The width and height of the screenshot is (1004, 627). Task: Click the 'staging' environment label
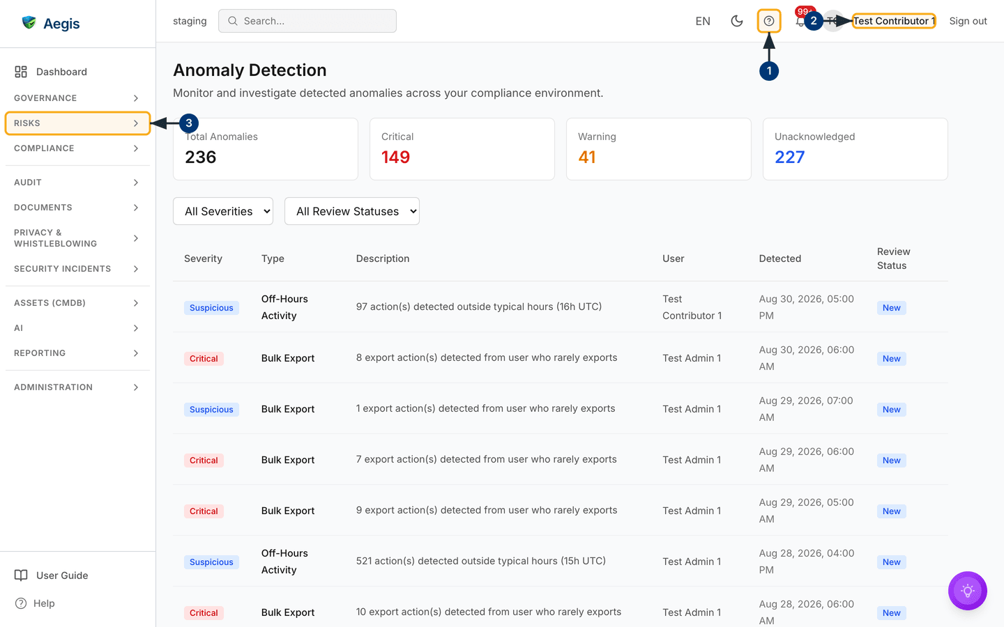pyautogui.click(x=190, y=21)
